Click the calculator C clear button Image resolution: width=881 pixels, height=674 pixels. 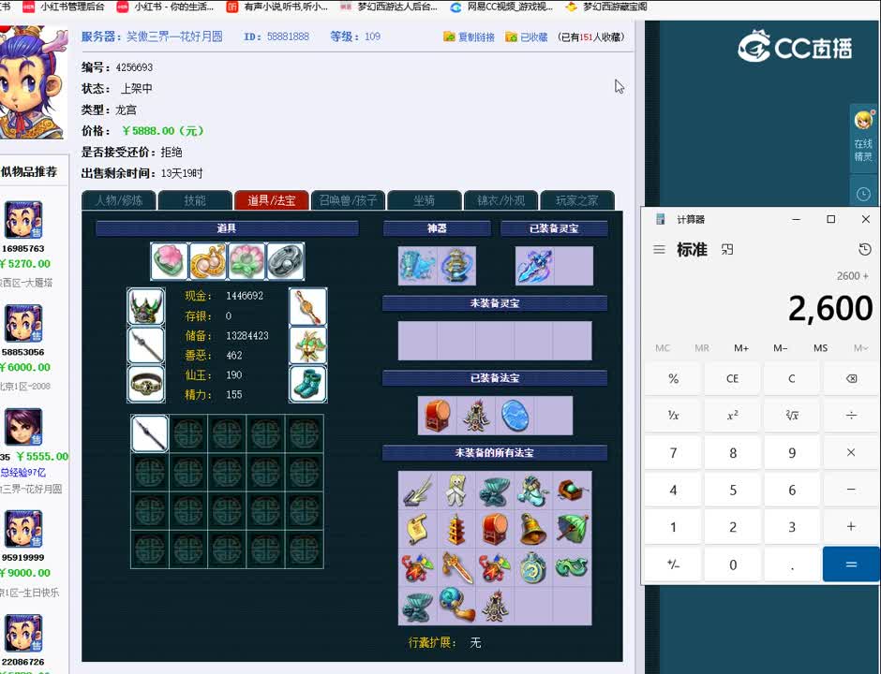point(791,379)
